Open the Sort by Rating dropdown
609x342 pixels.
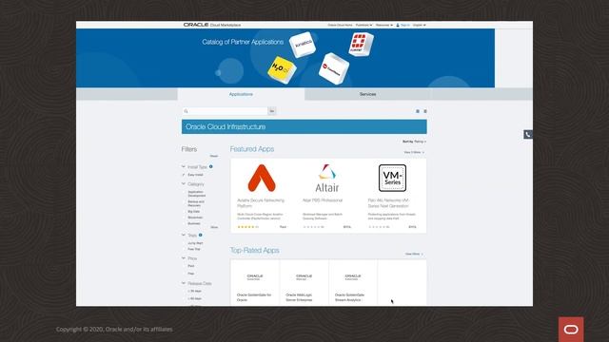(x=414, y=142)
